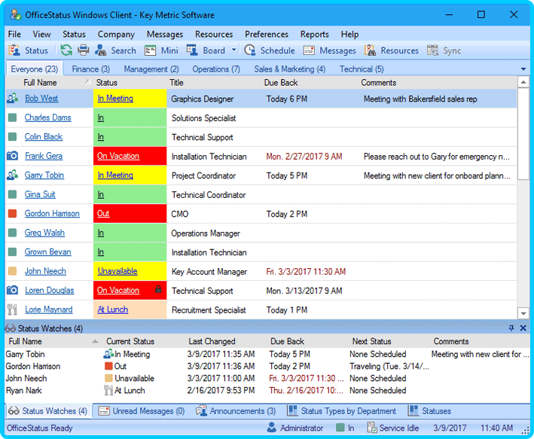Select 'Mon. 2/27/2017 9 AM' due back

tap(304, 157)
